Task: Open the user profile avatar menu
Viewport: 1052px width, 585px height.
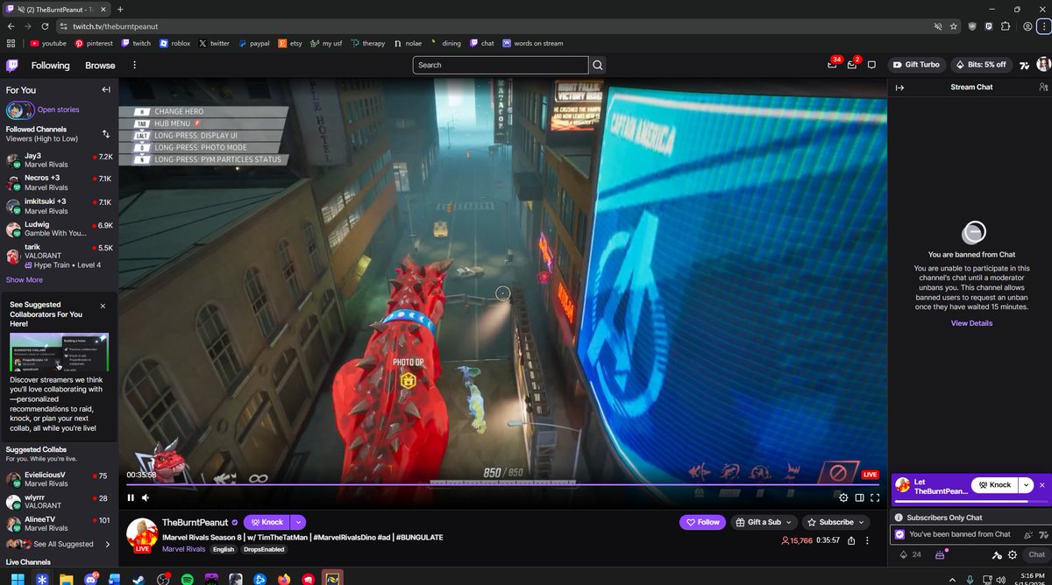Action: [1043, 65]
